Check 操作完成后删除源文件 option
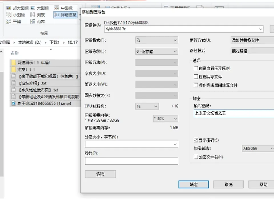This screenshot has height=199, width=274. [196, 85]
